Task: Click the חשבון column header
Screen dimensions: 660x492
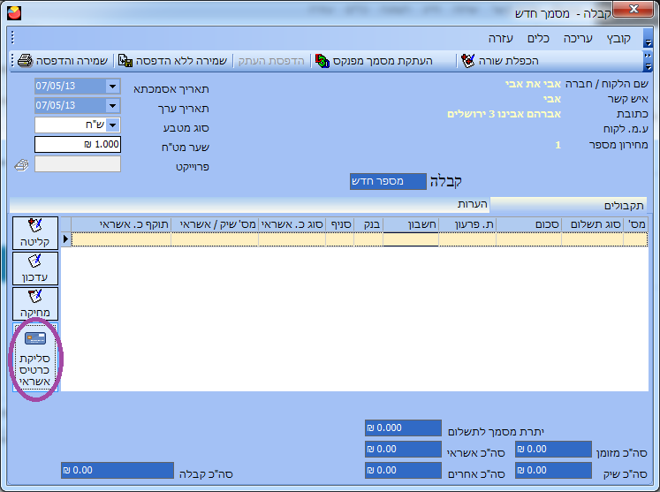Action: (x=411, y=224)
